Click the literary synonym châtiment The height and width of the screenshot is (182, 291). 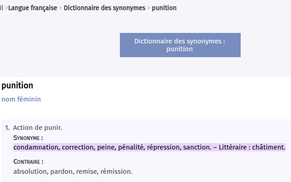point(269,147)
